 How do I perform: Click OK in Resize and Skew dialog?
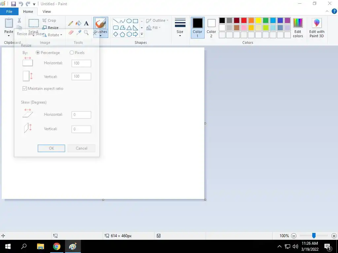coord(51,148)
